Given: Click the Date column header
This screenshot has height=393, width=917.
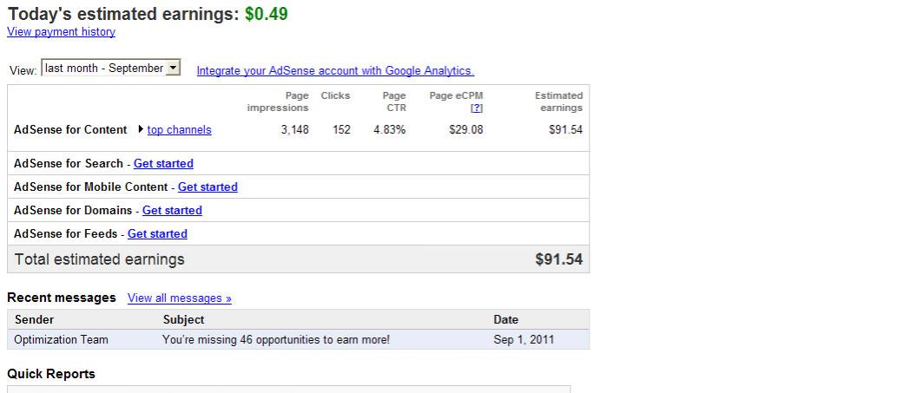Looking at the screenshot, I should click(x=505, y=319).
